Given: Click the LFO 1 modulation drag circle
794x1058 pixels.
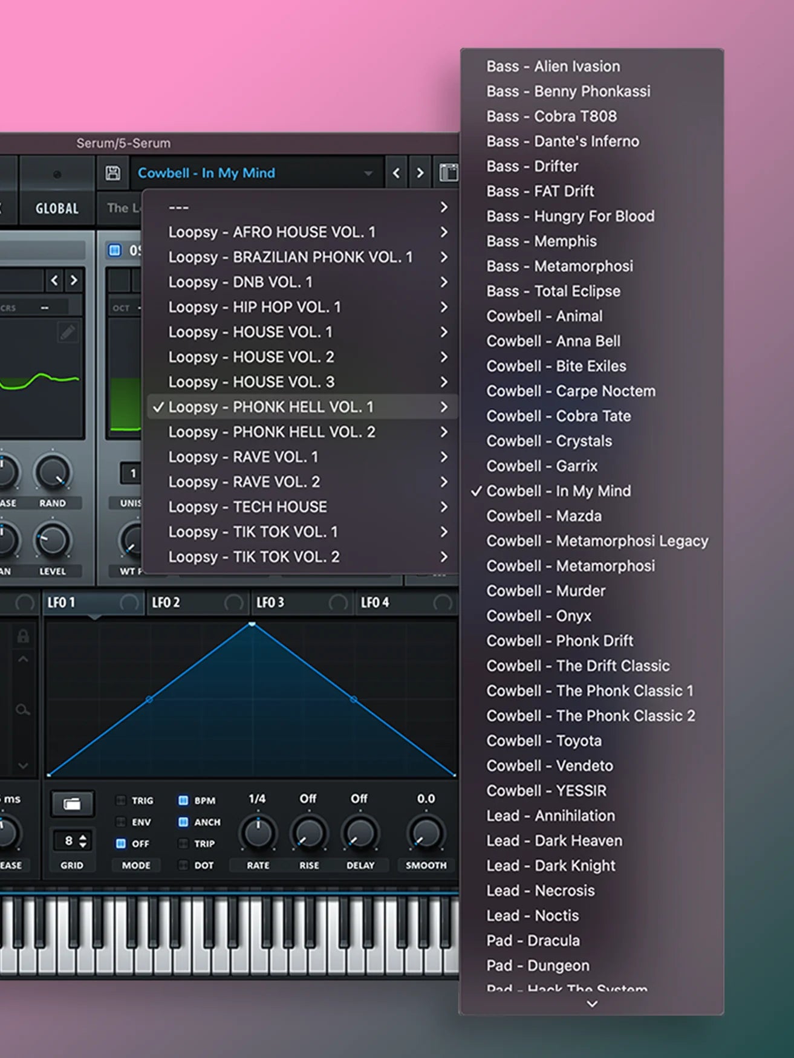Looking at the screenshot, I should 129,603.
